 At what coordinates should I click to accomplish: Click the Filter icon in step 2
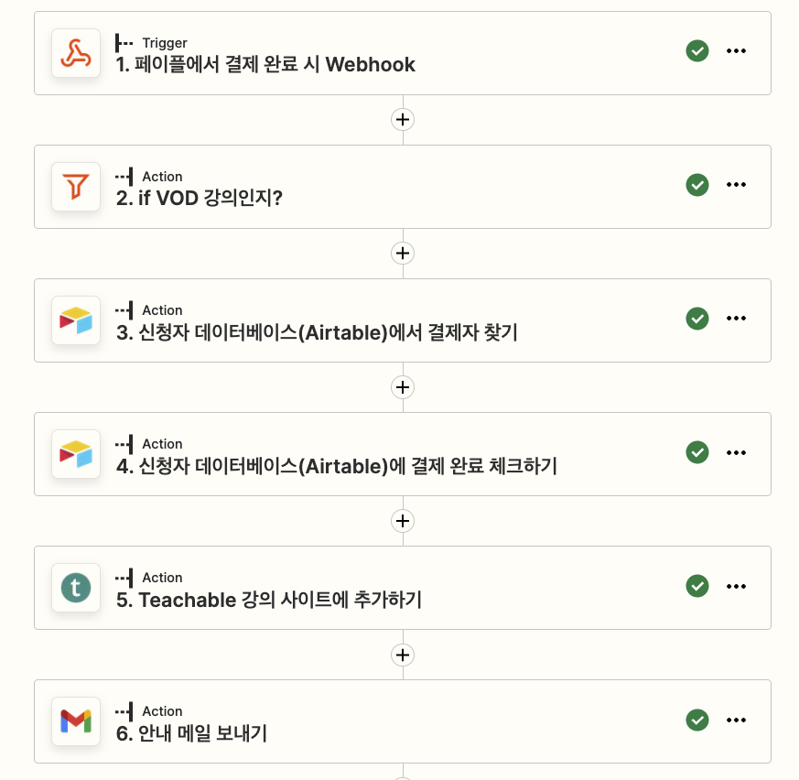pyautogui.click(x=76, y=187)
